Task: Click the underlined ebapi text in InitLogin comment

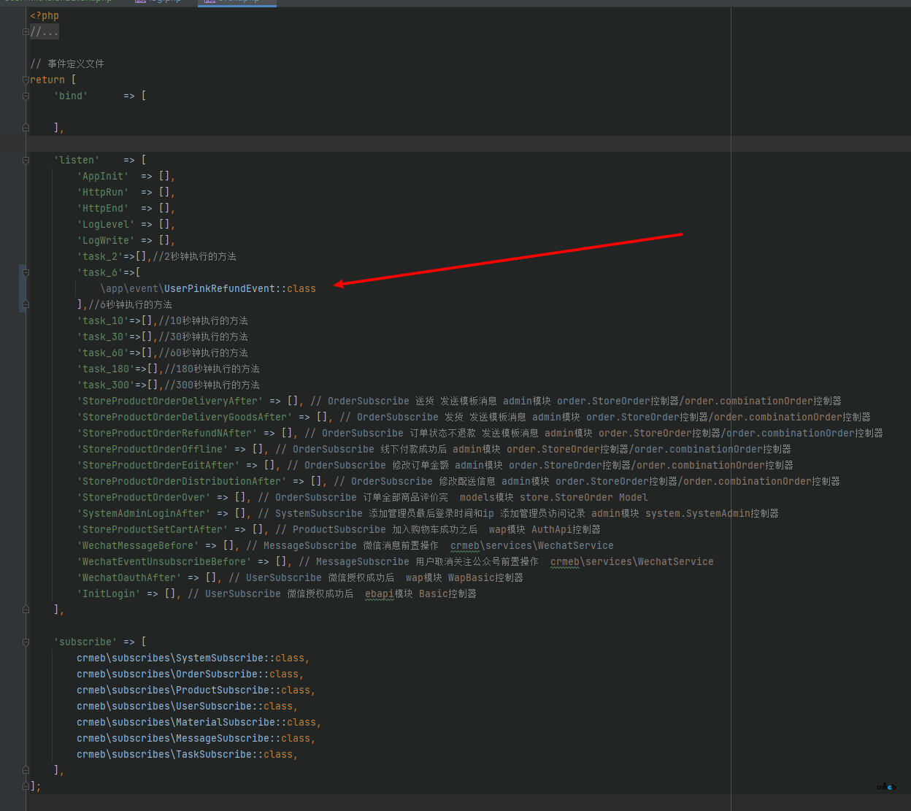Action: coord(380,593)
